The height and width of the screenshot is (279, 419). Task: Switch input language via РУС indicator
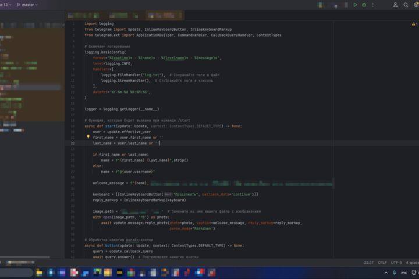click(404, 273)
